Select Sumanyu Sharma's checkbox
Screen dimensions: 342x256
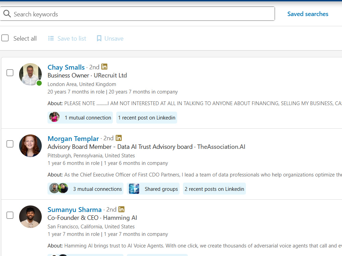[x=10, y=215]
